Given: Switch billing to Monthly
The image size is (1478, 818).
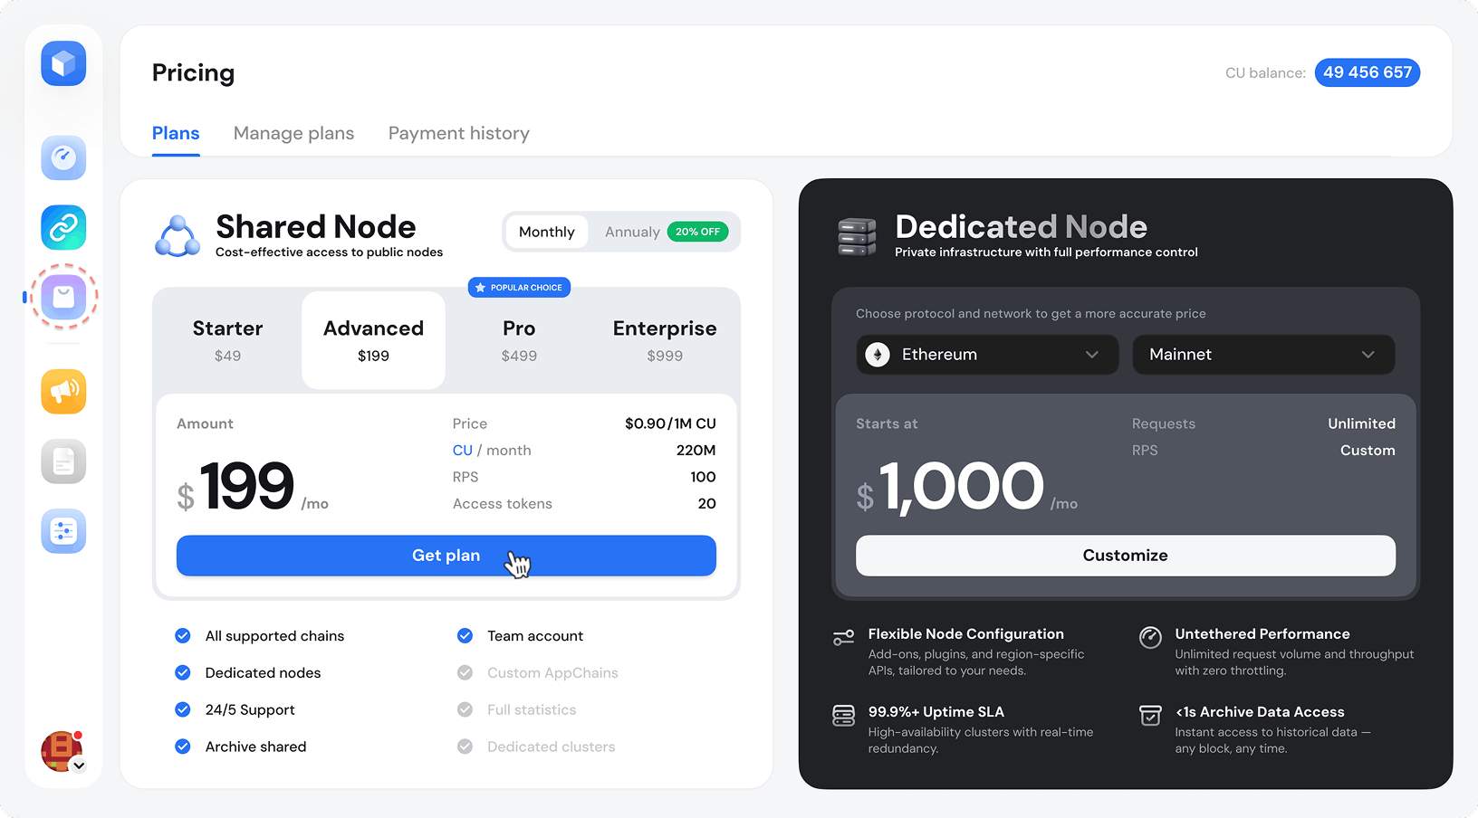Looking at the screenshot, I should pos(547,233).
